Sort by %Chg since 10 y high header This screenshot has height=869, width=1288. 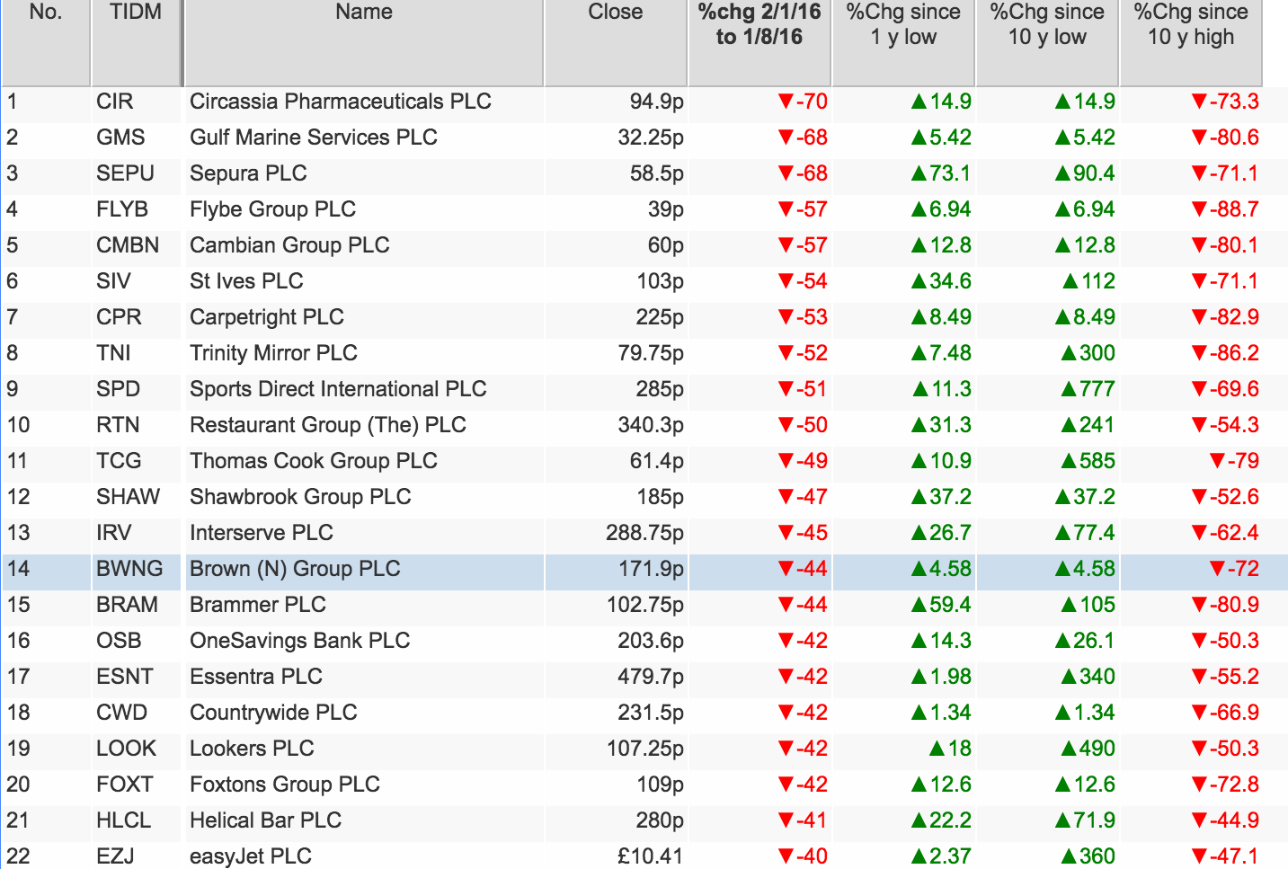(1191, 43)
